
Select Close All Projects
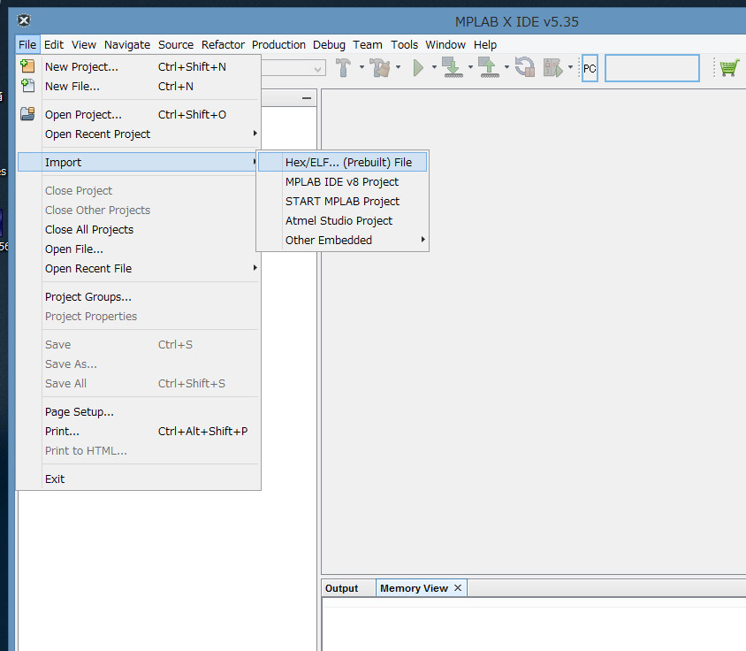pos(138,230)
